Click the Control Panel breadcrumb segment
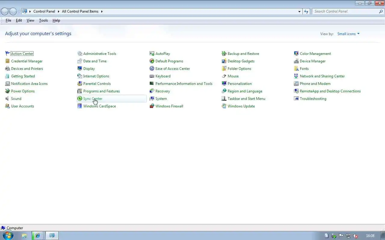 pos(44,11)
